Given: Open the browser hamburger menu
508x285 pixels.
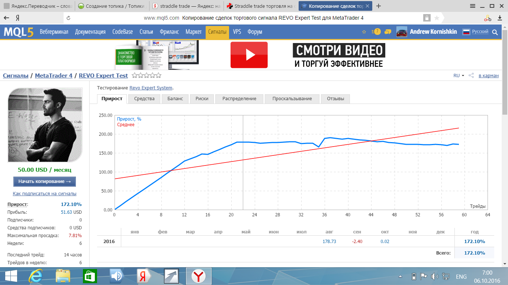Looking at the screenshot, I should [473, 6].
